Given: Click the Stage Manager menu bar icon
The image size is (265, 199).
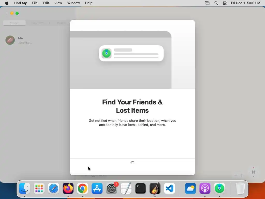Looking at the screenshot, I should (207, 3).
